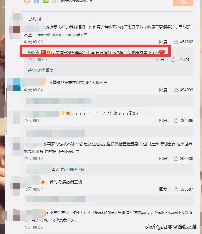Like the comment with 305587 likes
The image size is (202, 234).
(176, 189)
